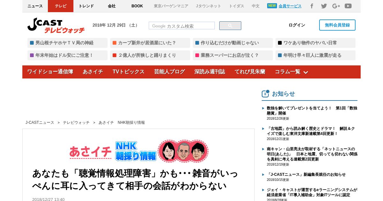Click the お知らせ notice icon

266,93
